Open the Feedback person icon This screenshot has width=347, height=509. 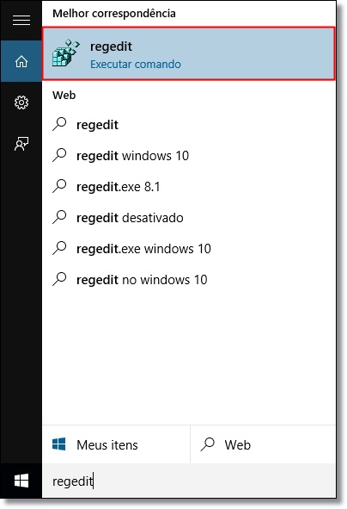click(21, 144)
